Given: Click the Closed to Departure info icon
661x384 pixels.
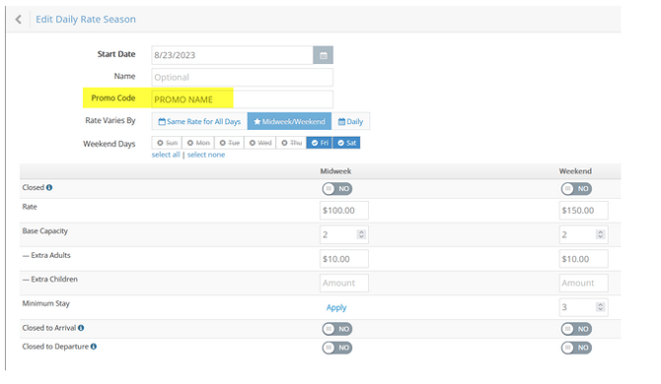Looking at the screenshot, I should coord(94,347).
